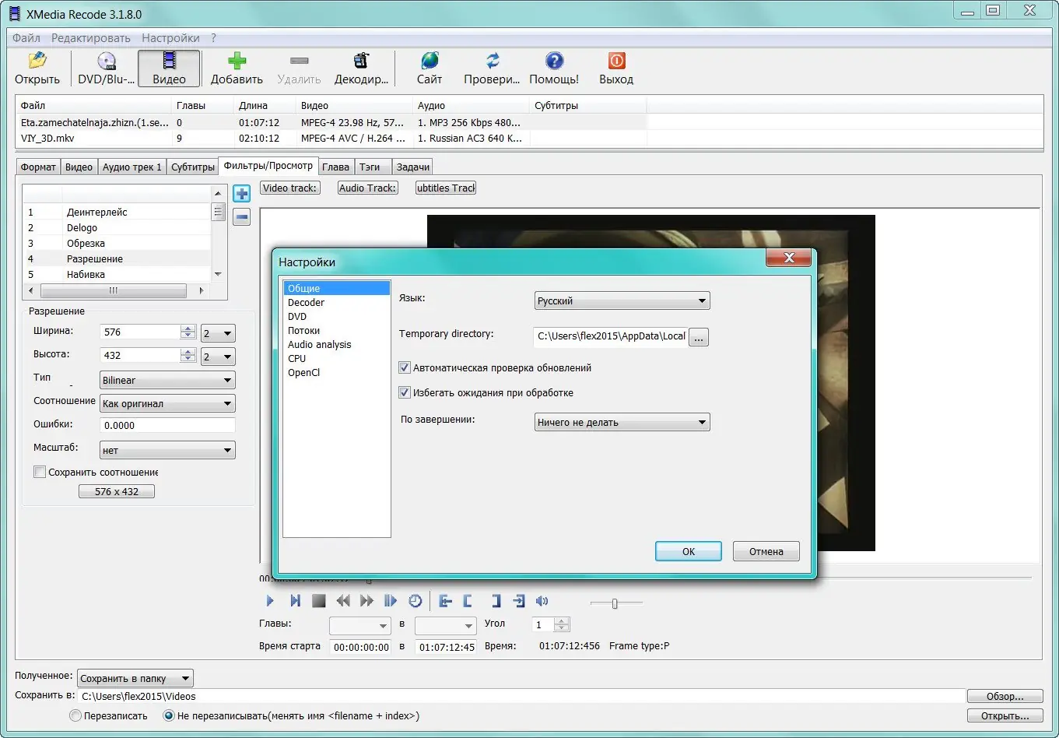Open the Помощь help icon

[554, 61]
